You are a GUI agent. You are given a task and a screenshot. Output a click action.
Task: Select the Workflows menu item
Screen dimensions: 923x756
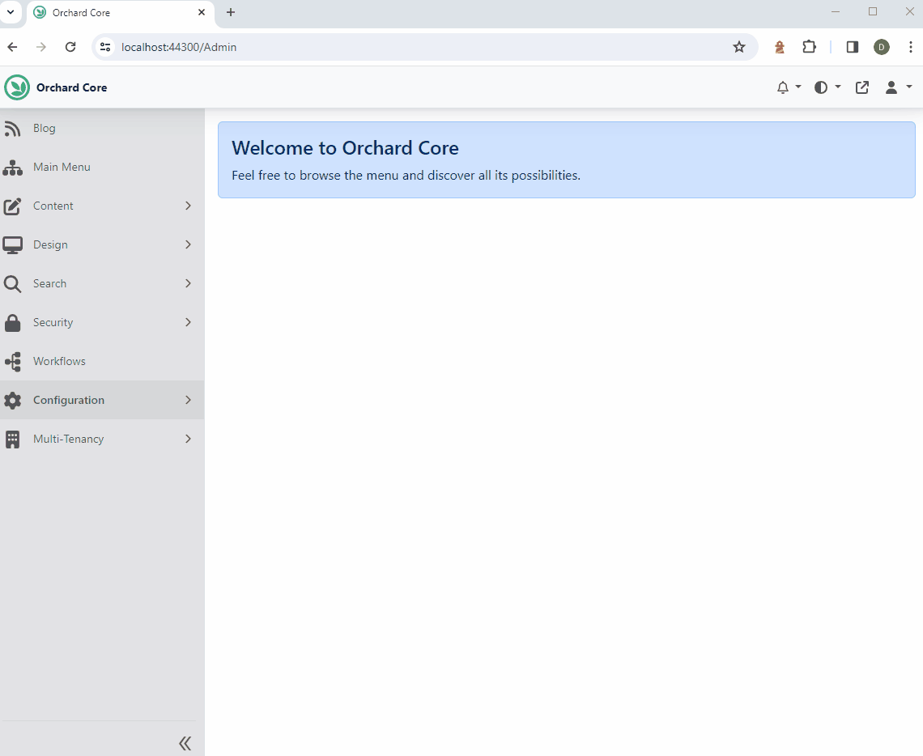[102, 361]
